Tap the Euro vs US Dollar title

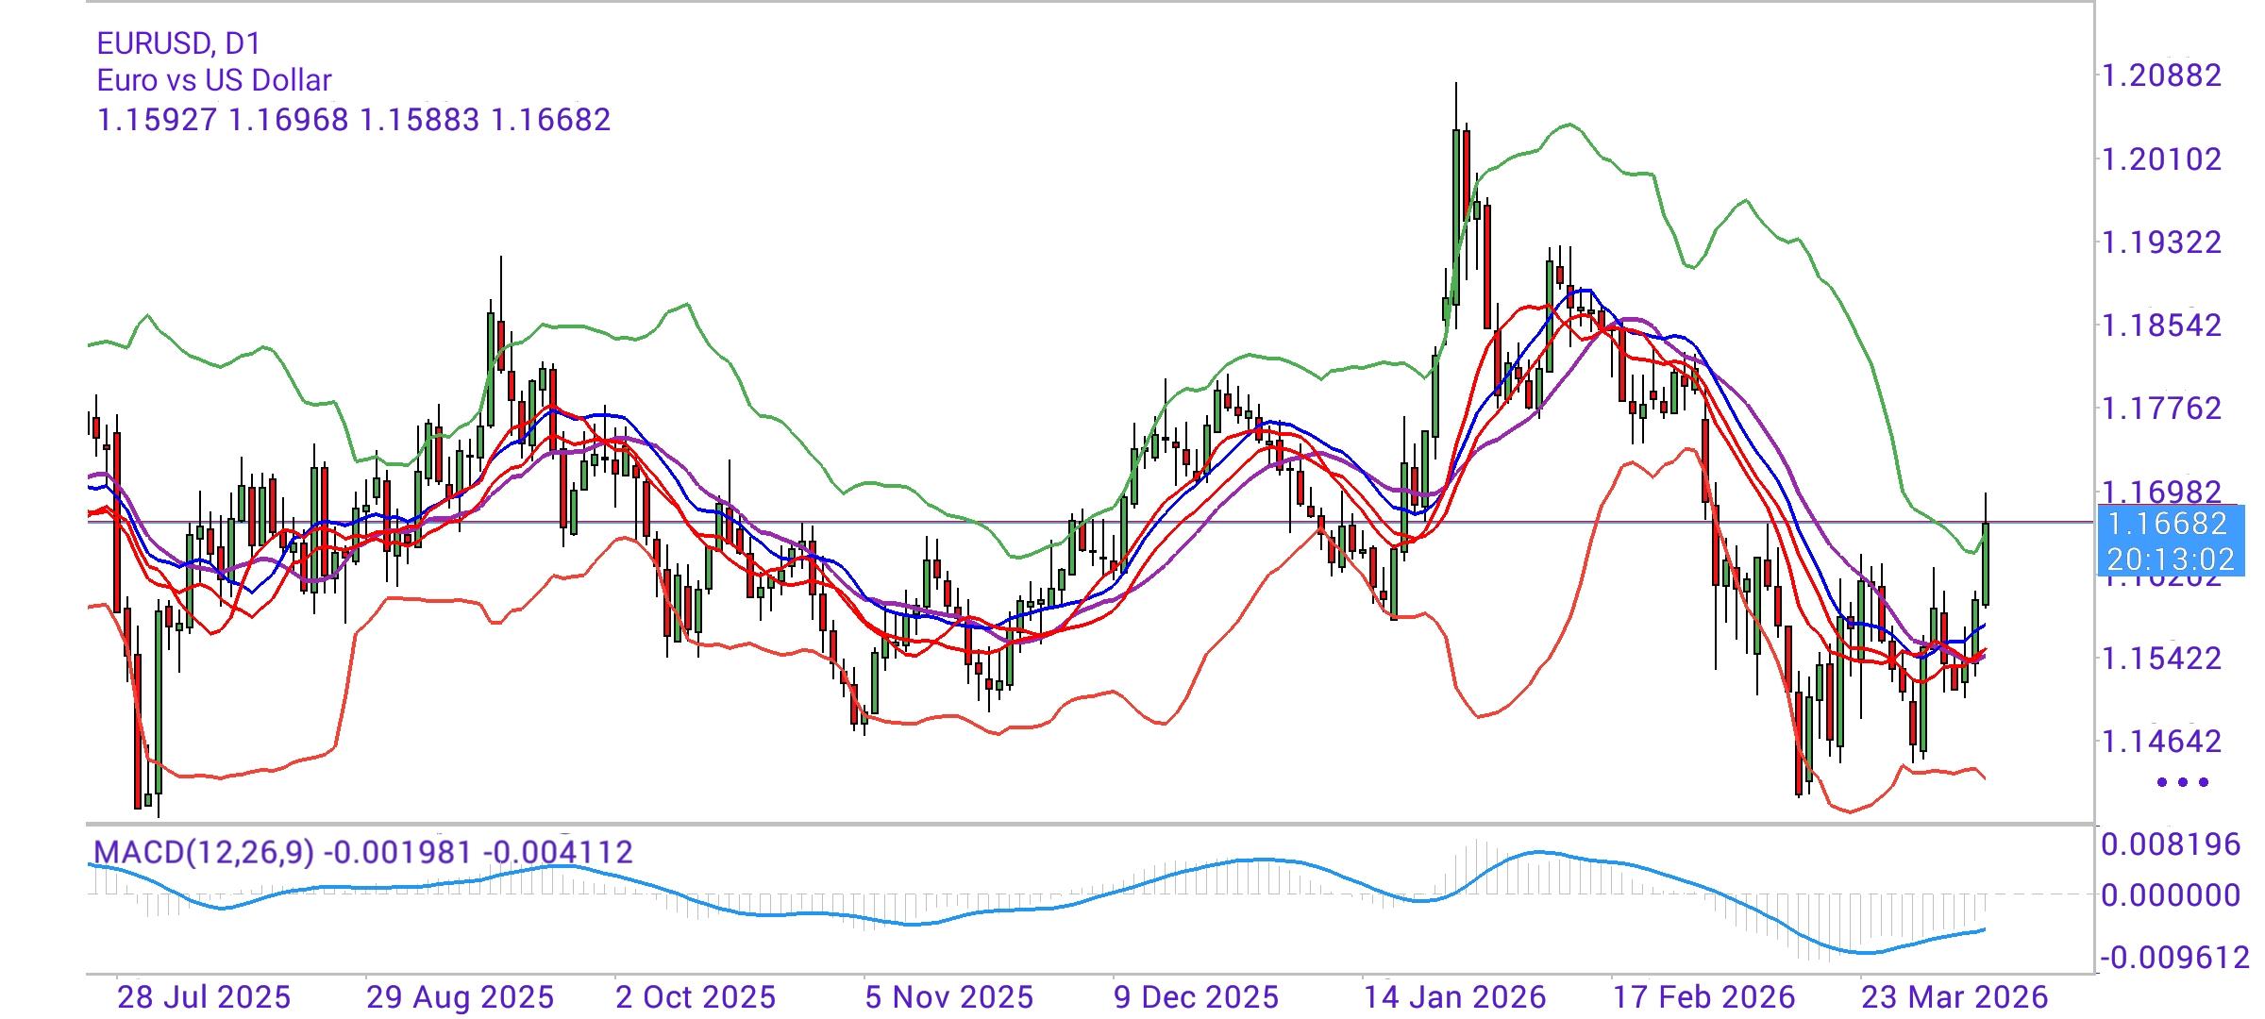[x=212, y=80]
